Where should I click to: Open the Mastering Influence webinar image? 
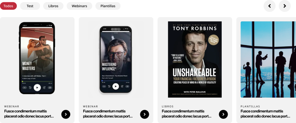pyautogui.click(x=116, y=59)
